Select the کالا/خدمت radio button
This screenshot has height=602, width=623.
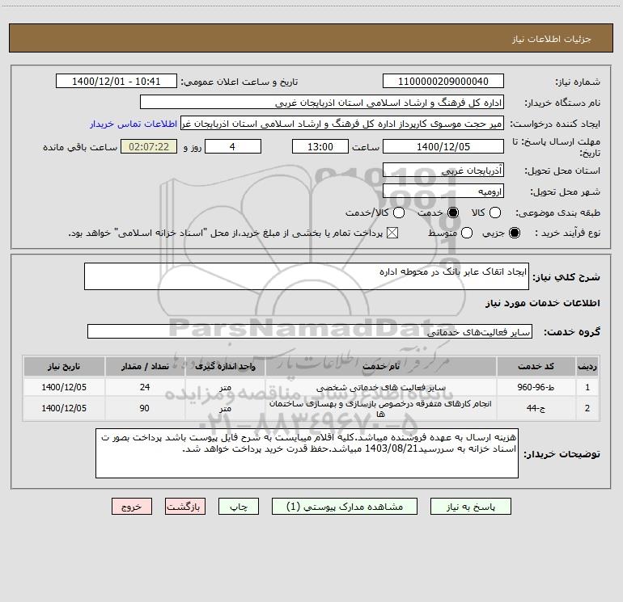click(x=399, y=213)
